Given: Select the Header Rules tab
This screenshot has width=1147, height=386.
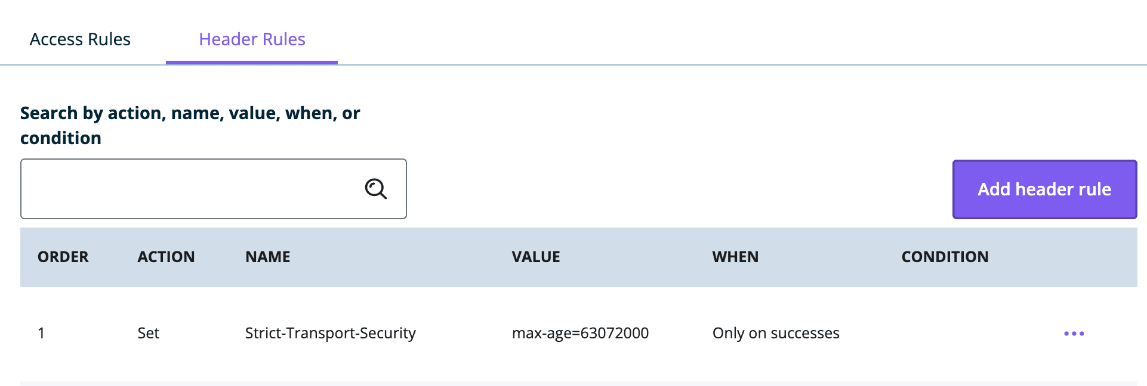Looking at the screenshot, I should click(x=252, y=39).
